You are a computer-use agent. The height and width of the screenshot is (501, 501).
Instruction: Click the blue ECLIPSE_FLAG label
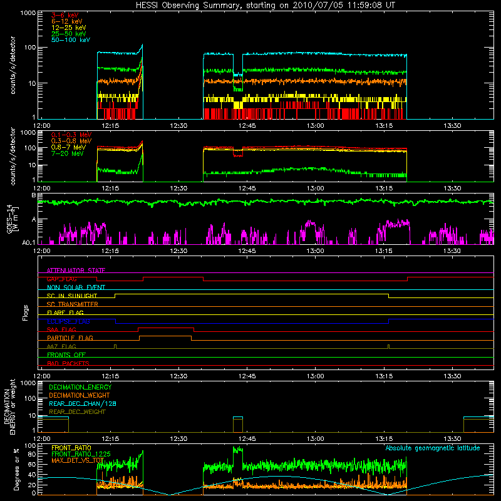click(x=68, y=321)
